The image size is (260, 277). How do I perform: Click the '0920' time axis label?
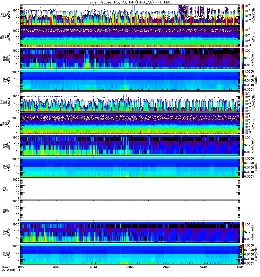click(167, 267)
